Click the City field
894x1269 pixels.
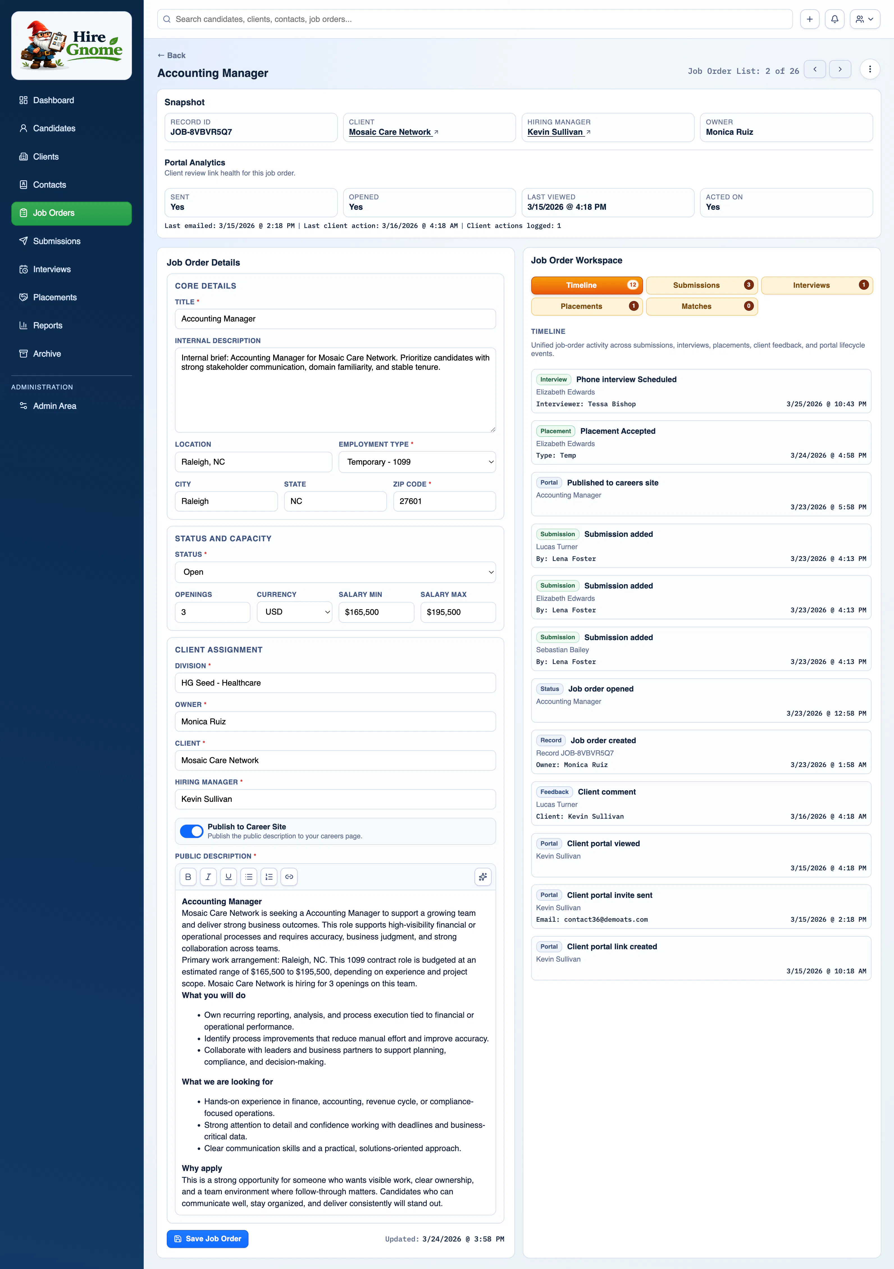[226, 501]
